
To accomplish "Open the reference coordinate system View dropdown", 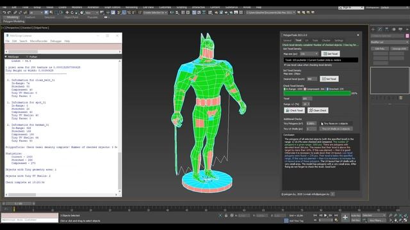I will 92,13.
